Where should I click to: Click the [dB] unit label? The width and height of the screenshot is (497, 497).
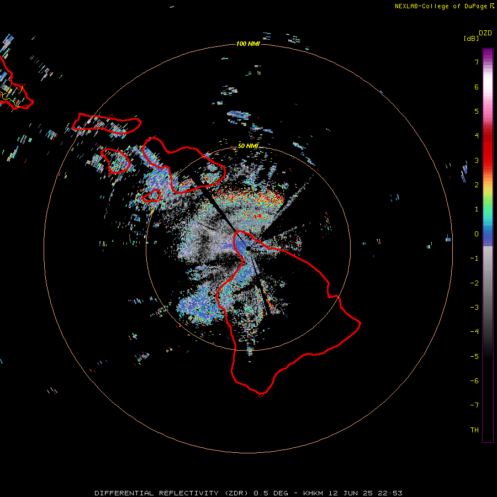(x=472, y=39)
